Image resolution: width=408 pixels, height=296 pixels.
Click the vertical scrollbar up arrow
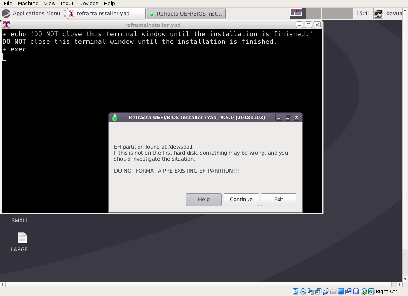pyautogui.click(x=405, y=10)
